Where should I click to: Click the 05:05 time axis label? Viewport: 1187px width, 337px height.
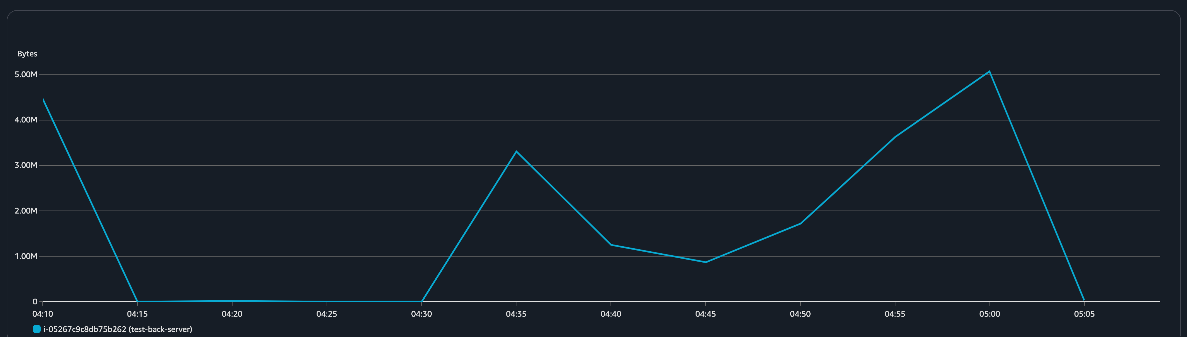coord(1084,314)
